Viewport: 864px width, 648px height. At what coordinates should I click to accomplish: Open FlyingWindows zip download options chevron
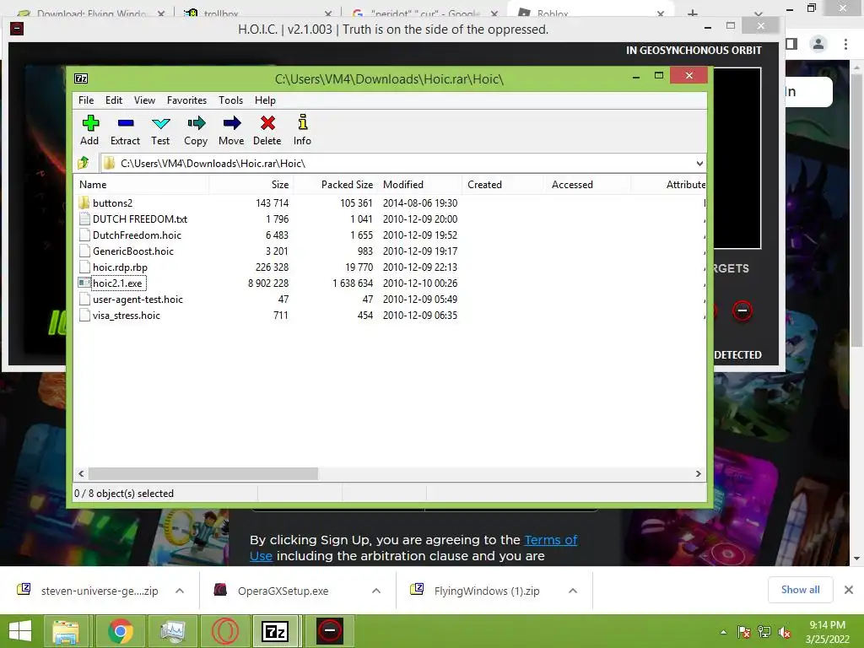coord(573,591)
